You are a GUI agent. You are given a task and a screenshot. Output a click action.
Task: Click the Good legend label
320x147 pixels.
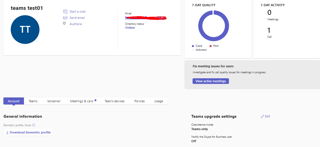(x=199, y=46)
